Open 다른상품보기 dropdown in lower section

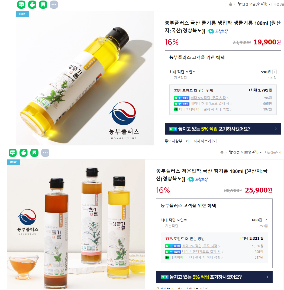[x=274, y=152]
